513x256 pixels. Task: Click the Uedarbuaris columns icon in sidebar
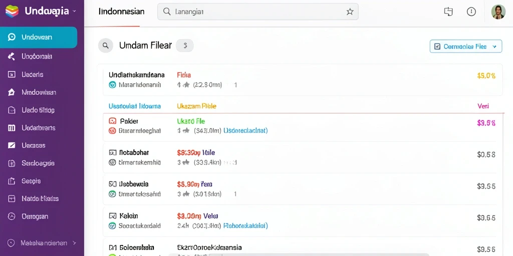[12, 127]
